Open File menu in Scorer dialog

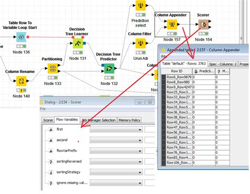43,109
